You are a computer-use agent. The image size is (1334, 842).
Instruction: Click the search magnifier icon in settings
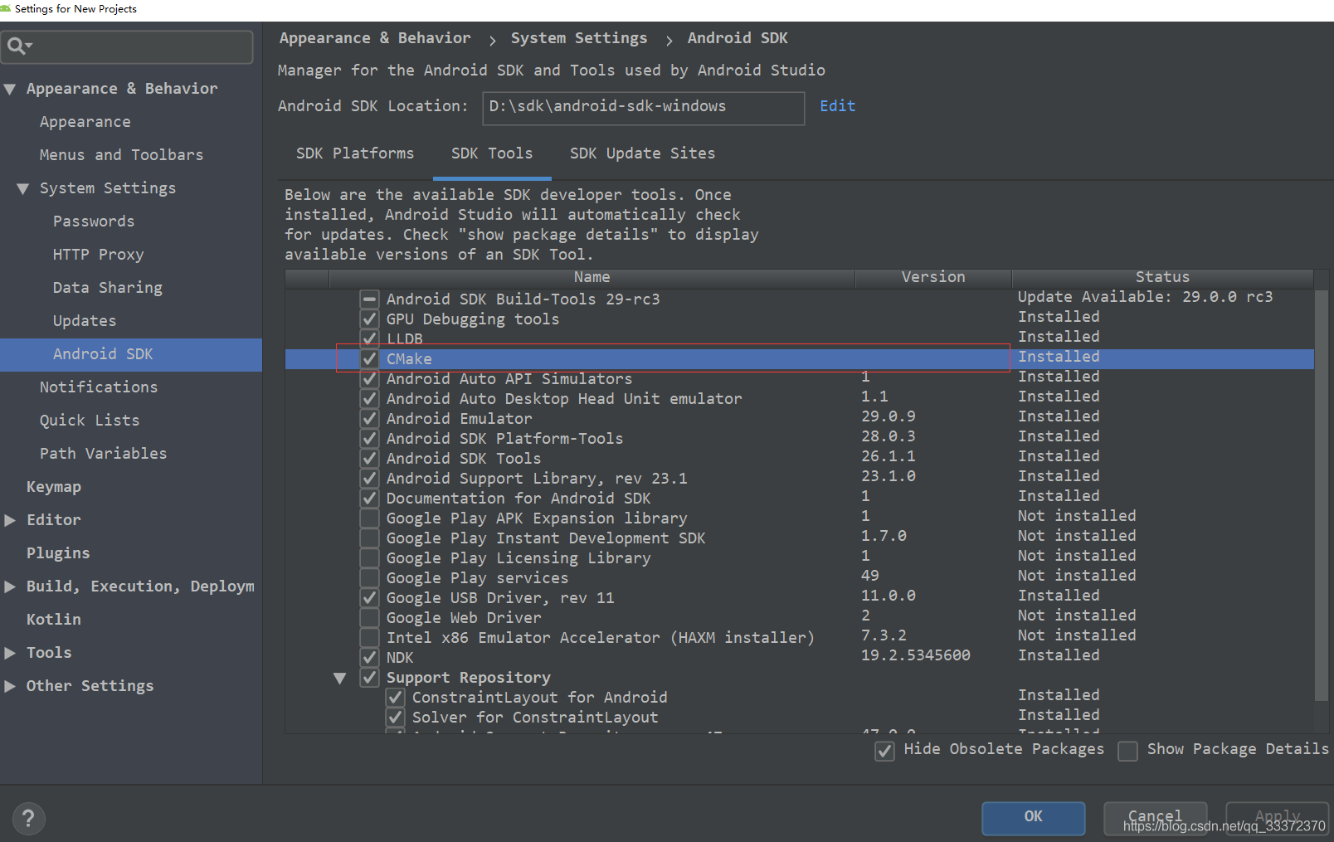pos(18,46)
